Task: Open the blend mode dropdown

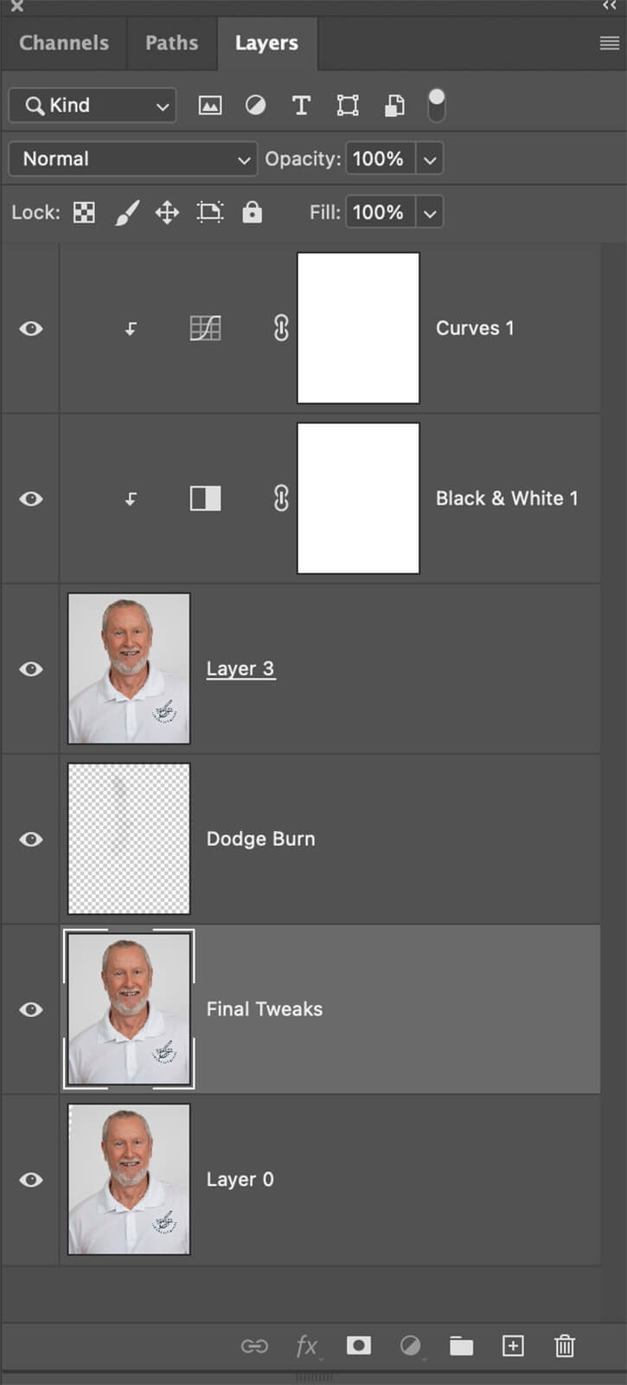Action: pyautogui.click(x=132, y=159)
